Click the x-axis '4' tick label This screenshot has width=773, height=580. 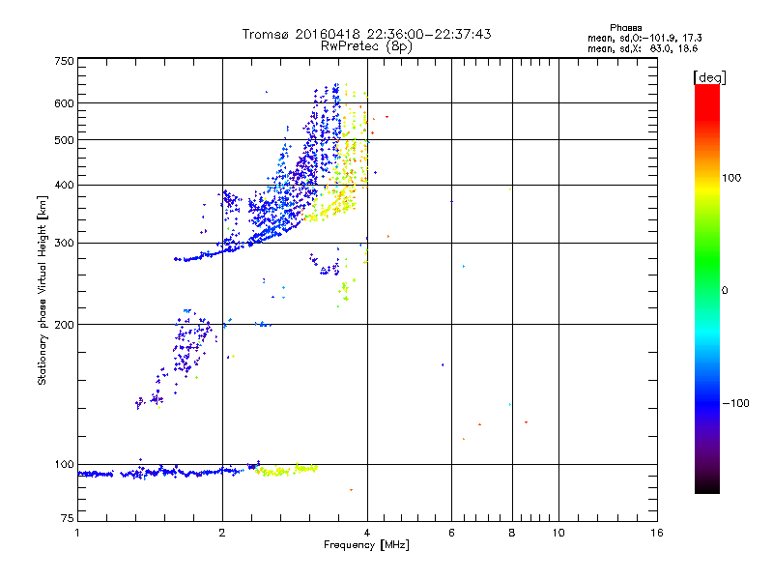pos(367,533)
